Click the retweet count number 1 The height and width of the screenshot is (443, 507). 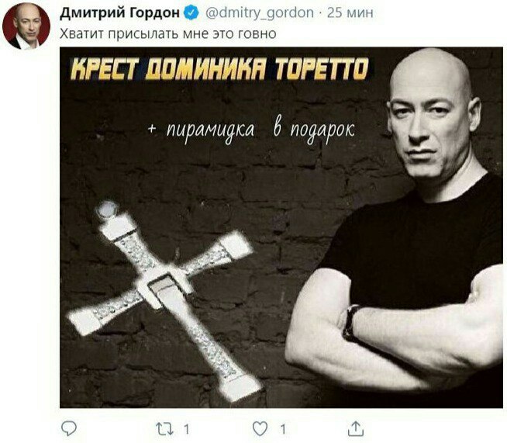click(x=186, y=429)
